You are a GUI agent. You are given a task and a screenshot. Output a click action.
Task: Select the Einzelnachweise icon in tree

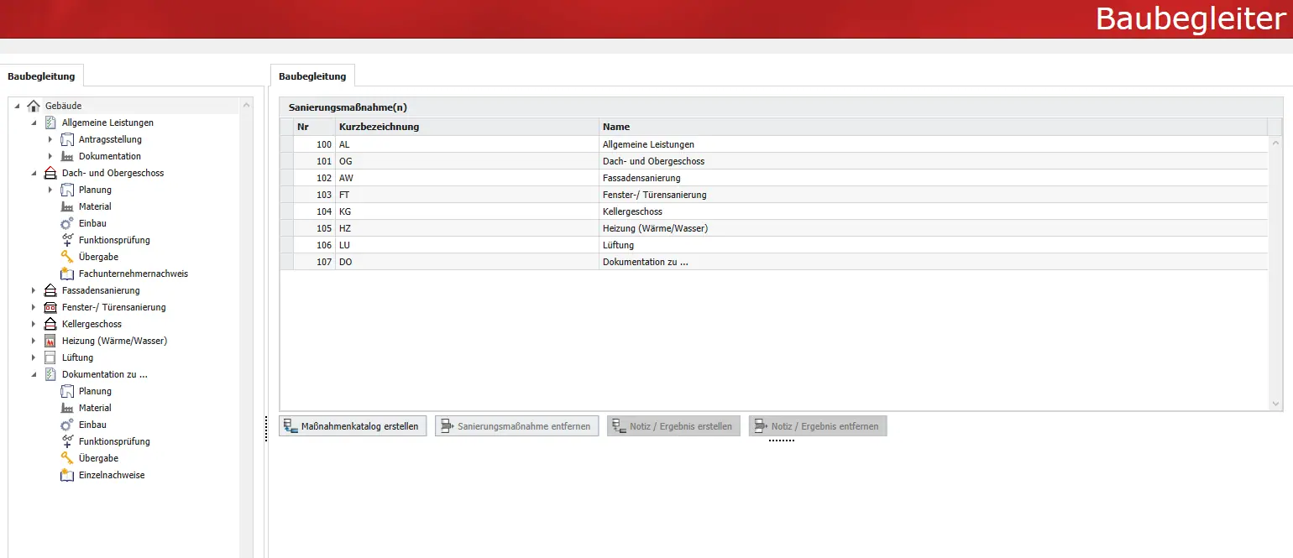[x=67, y=475]
